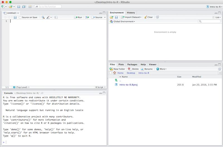The image size is (223, 147).
Task: Click Save workspace disk icon in Environment
Action: (x=116, y=17)
